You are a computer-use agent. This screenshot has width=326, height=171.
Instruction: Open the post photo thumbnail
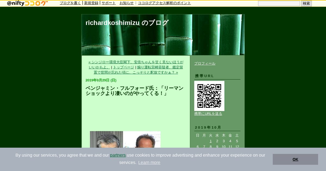(125, 140)
